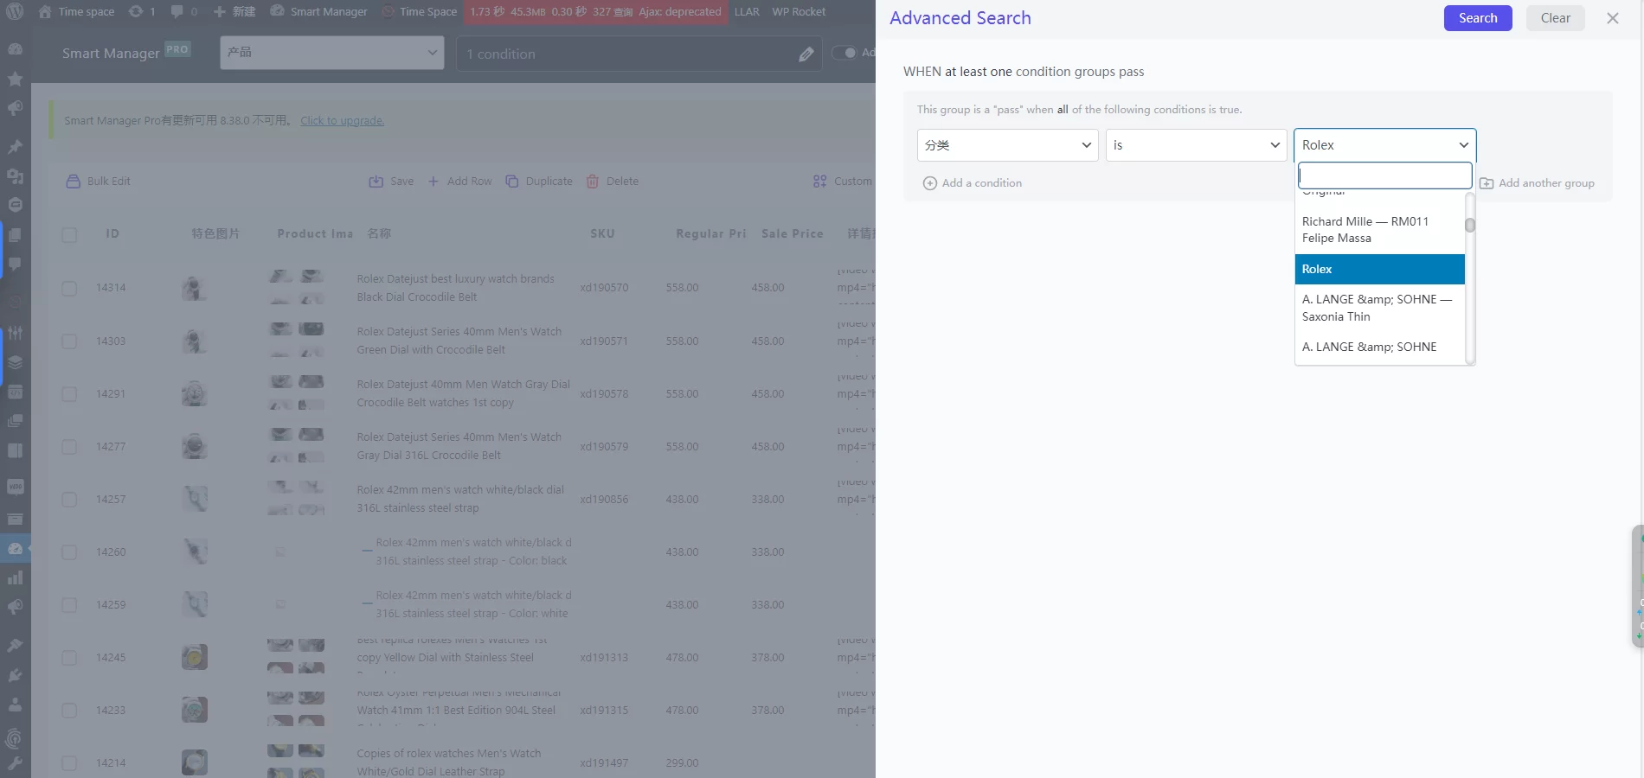This screenshot has width=1644, height=778.
Task: Check the row checkbox for ID 14257
Action: click(x=69, y=500)
